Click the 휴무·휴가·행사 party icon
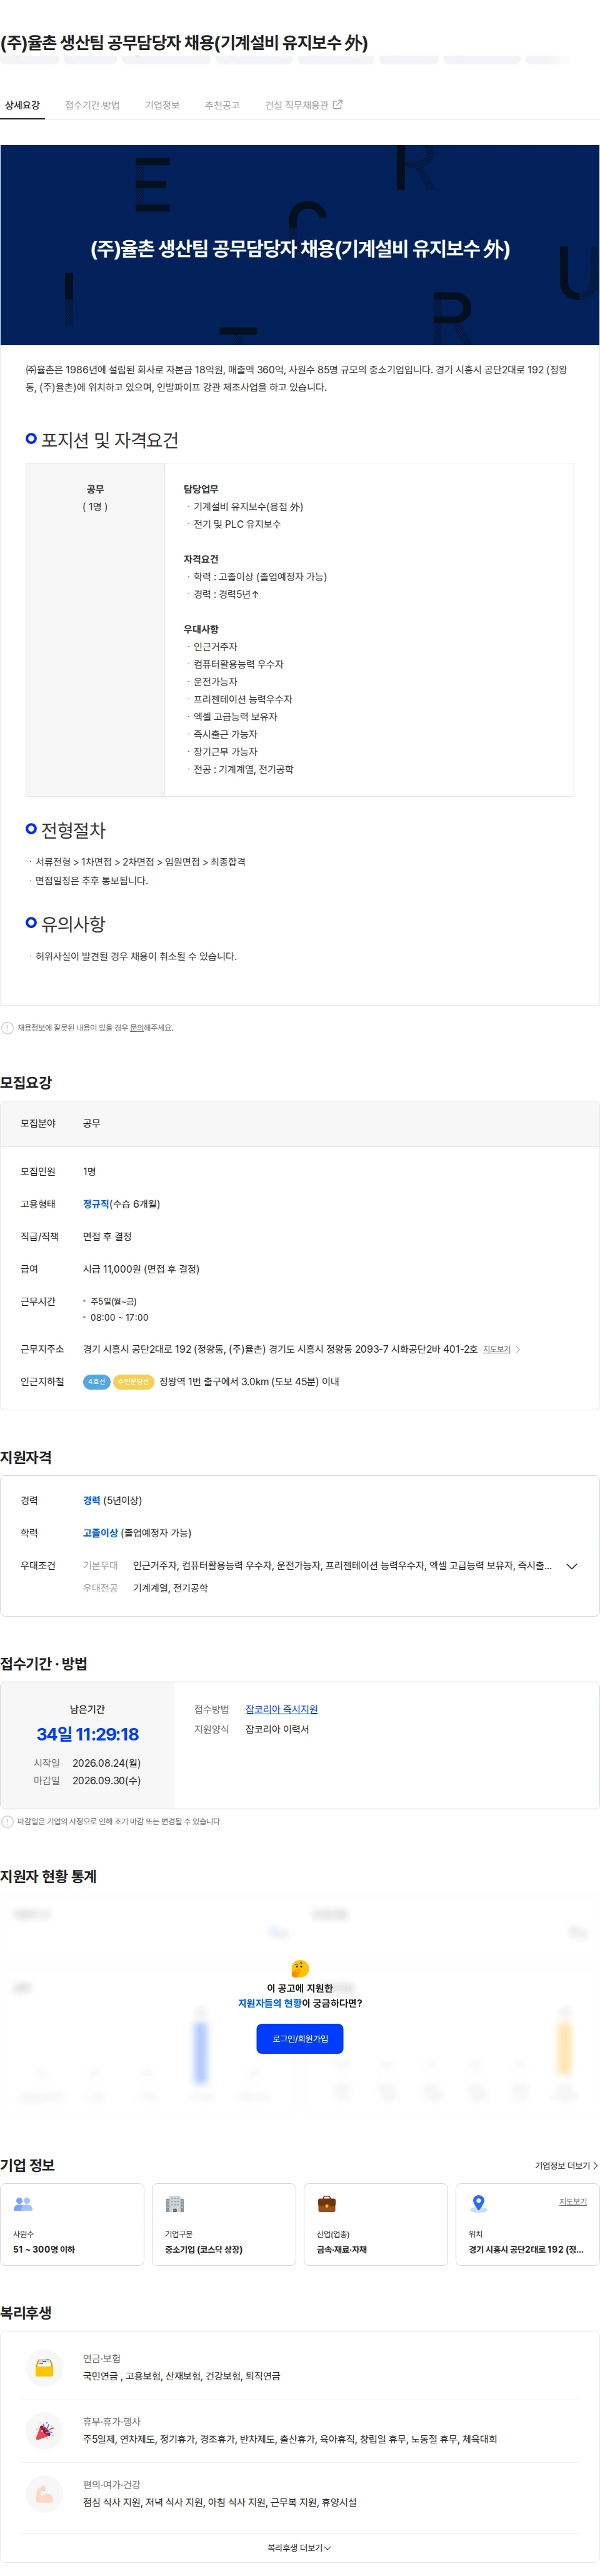 click(x=44, y=2430)
